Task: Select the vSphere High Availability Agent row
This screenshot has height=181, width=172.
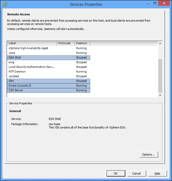Action: pos(48,48)
